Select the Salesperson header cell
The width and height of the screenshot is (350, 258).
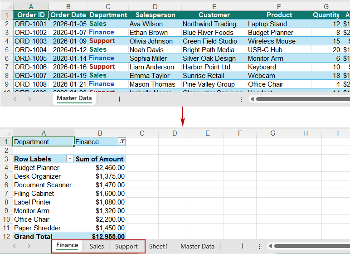click(156, 15)
